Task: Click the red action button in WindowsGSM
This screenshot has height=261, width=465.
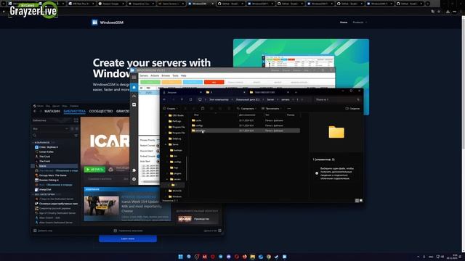Action: coord(214,82)
